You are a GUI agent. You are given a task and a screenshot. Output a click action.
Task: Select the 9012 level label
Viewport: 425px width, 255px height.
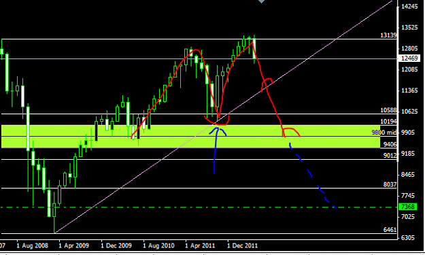pos(390,156)
